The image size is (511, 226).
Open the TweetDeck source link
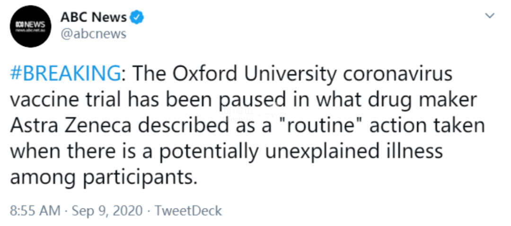[188, 211]
